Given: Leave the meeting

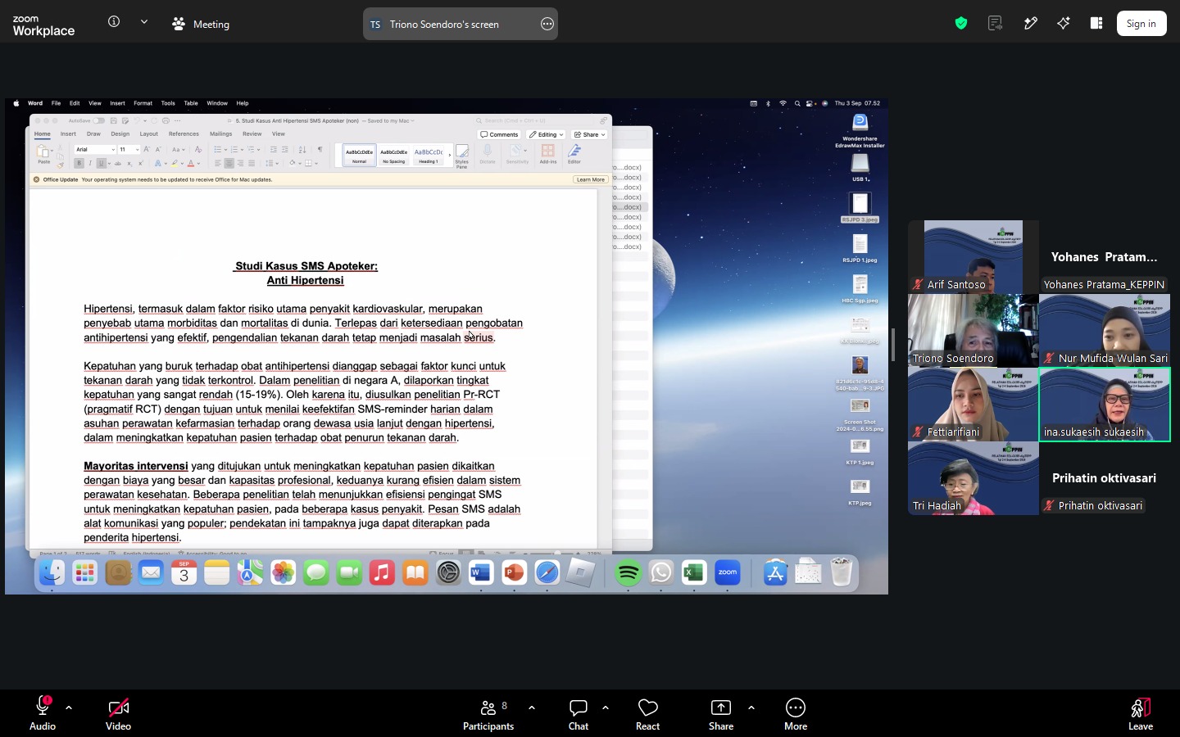Looking at the screenshot, I should [x=1141, y=714].
